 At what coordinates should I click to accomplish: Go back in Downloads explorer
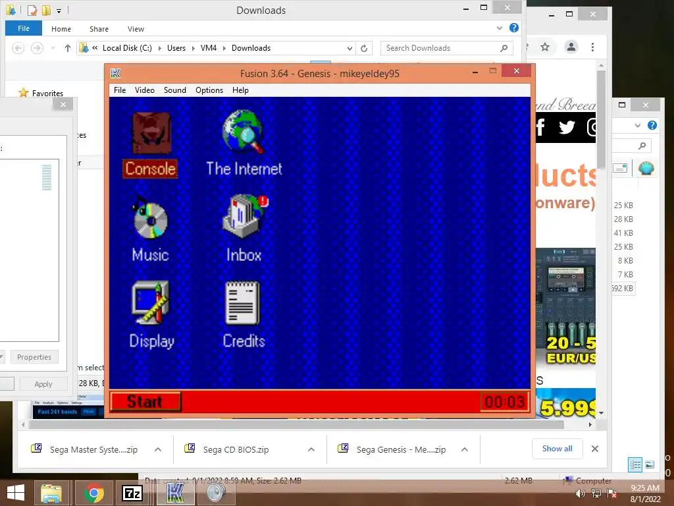click(18, 47)
